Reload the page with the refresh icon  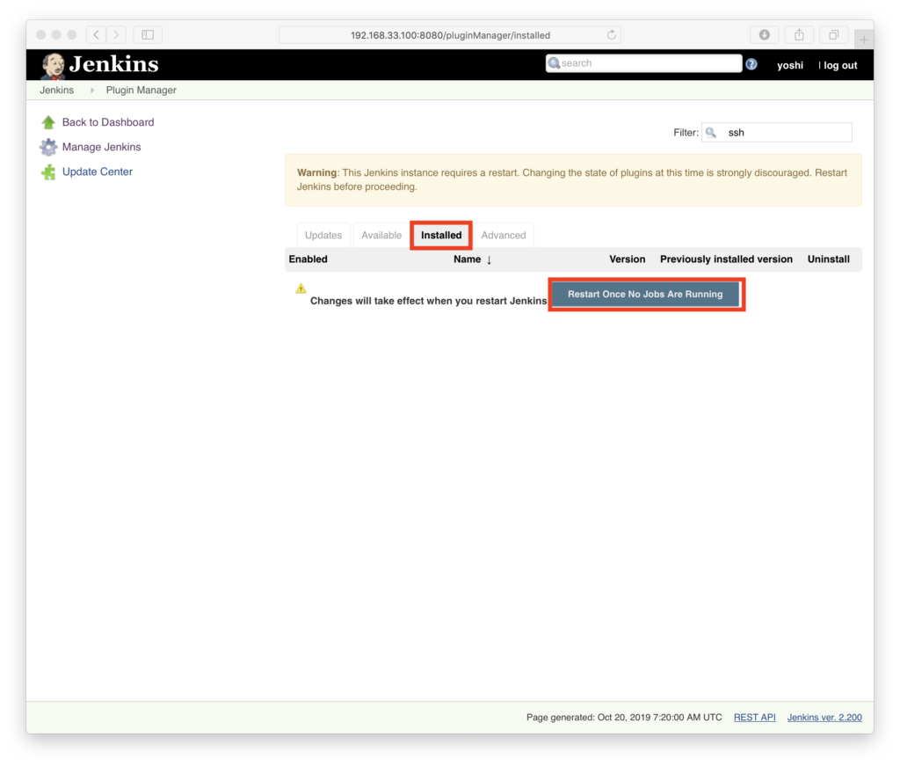pyautogui.click(x=612, y=35)
